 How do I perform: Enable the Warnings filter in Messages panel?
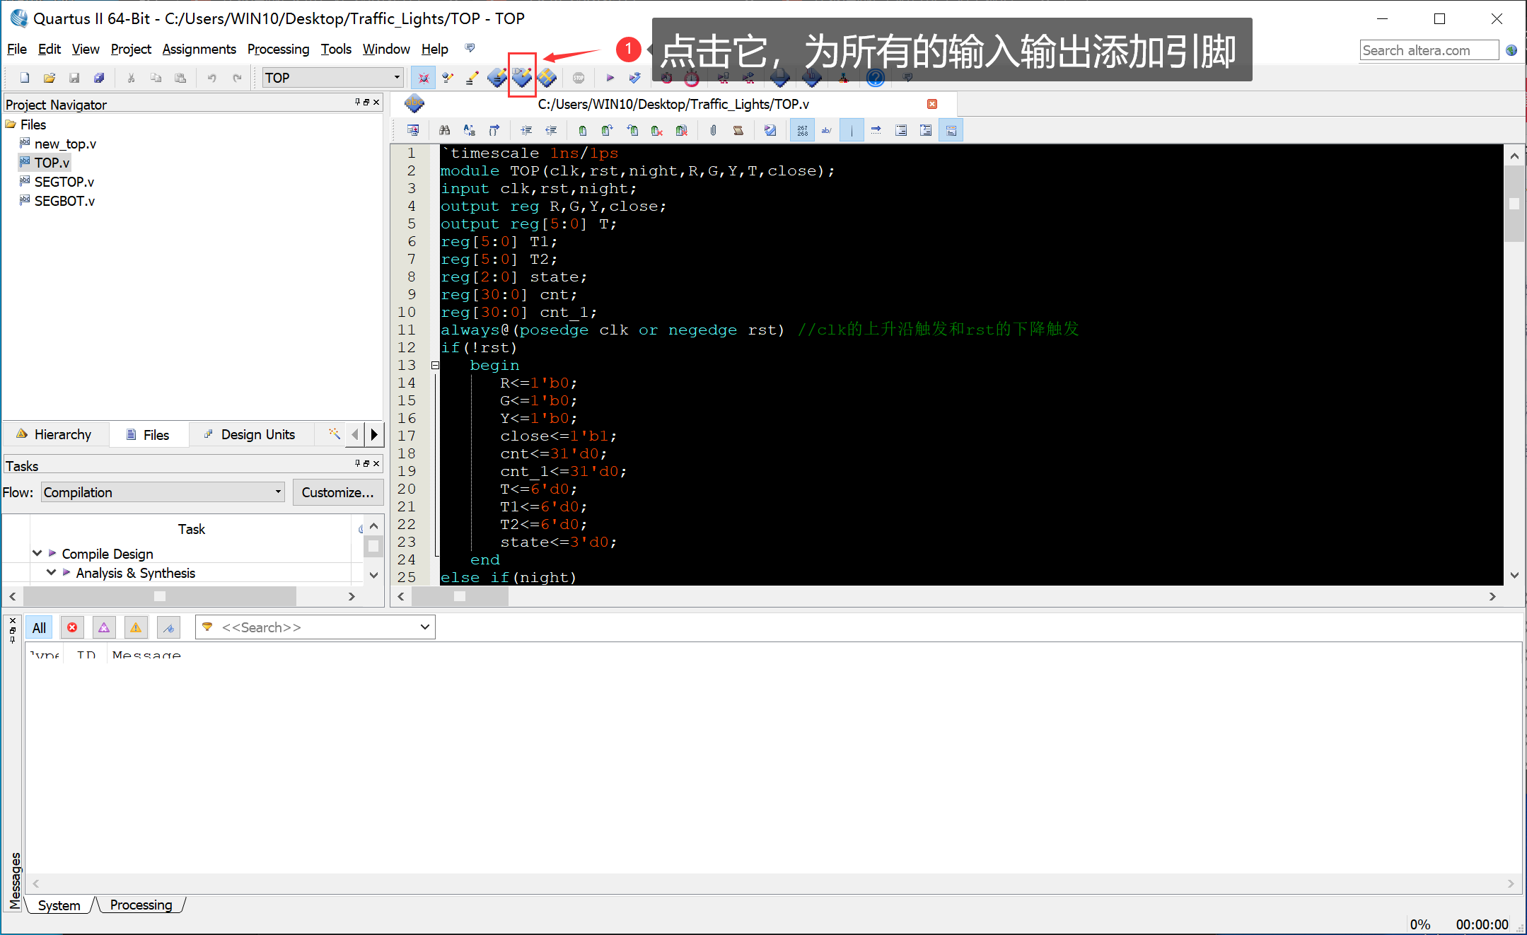(136, 627)
